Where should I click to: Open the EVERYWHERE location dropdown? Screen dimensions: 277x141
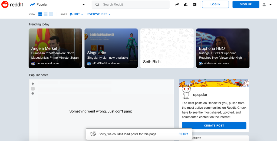pyautogui.click(x=99, y=14)
